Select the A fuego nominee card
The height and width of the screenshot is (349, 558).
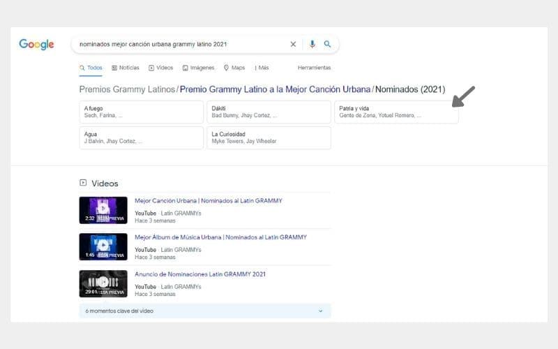click(142, 112)
